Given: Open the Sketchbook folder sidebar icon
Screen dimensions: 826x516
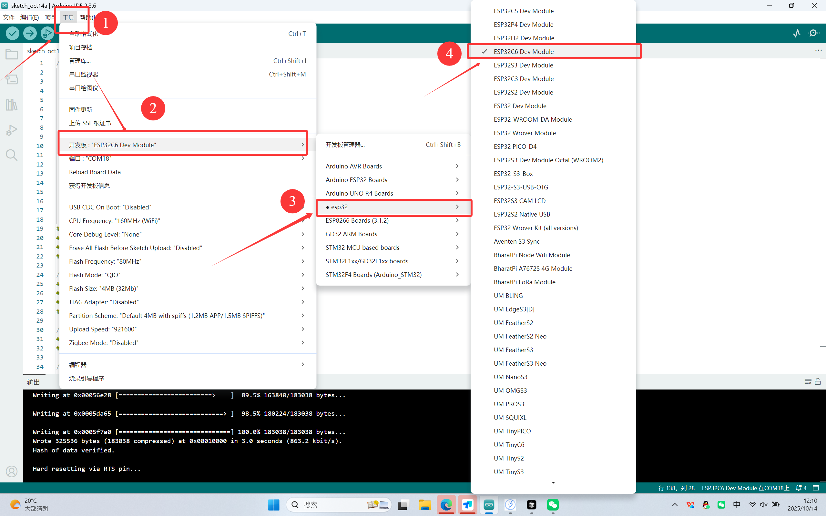Looking at the screenshot, I should (x=12, y=54).
